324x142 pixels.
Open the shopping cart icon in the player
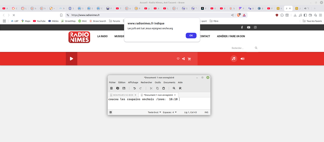[189, 59]
